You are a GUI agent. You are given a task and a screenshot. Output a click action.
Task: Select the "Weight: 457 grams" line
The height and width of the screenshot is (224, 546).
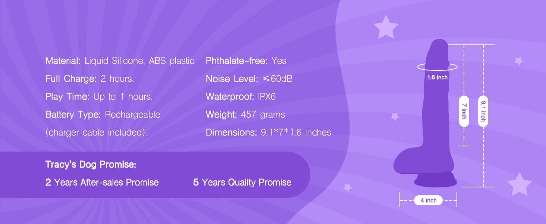tap(245, 115)
